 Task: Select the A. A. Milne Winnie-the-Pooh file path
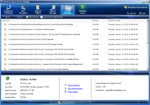(x=31, y=30)
